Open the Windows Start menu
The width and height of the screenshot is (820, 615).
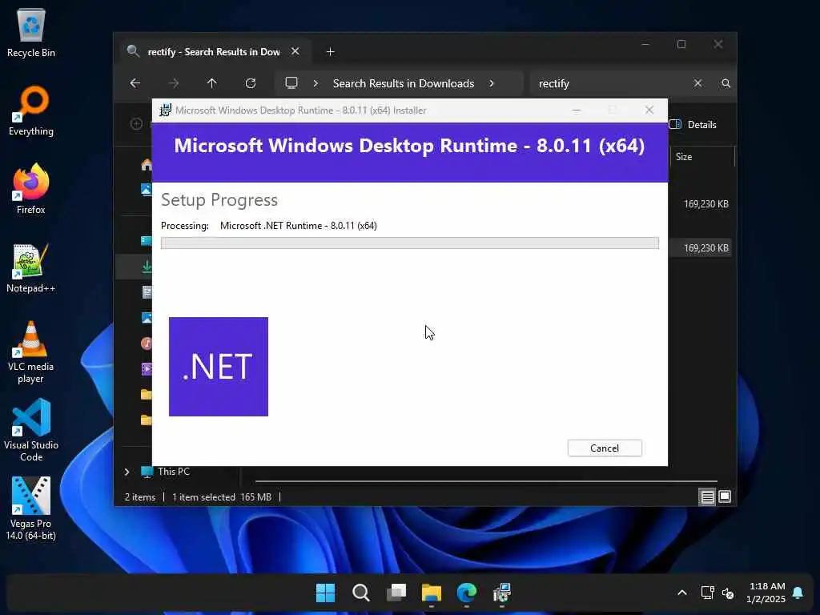coord(325,593)
